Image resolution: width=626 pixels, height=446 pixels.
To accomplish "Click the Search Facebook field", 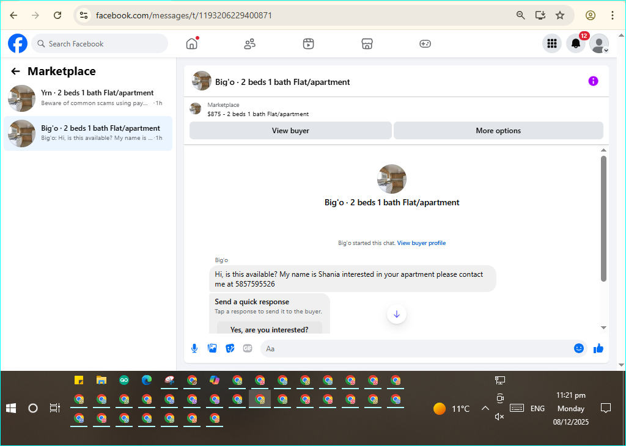I will coord(100,43).
